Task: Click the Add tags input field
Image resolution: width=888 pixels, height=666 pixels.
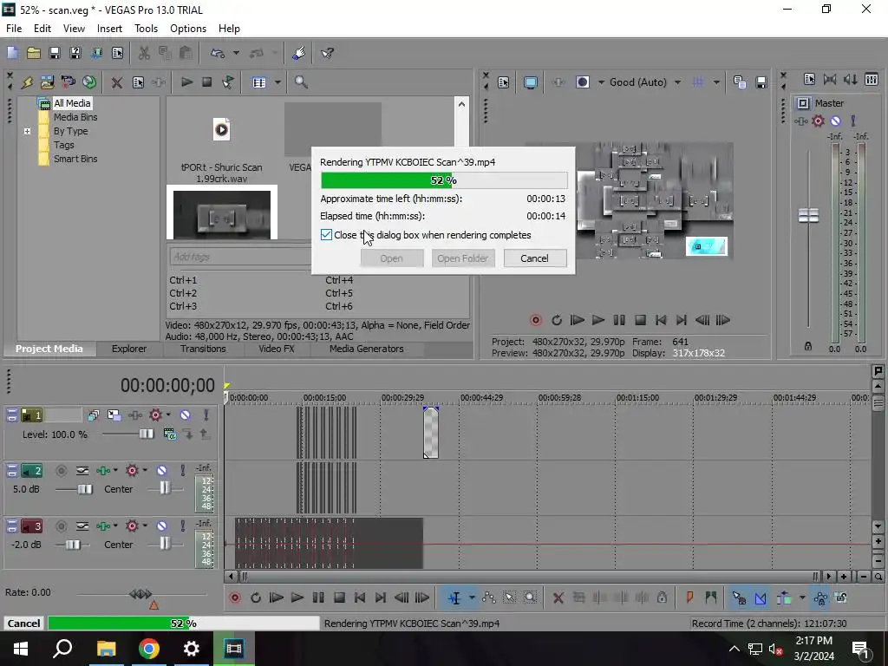Action: pyautogui.click(x=239, y=257)
